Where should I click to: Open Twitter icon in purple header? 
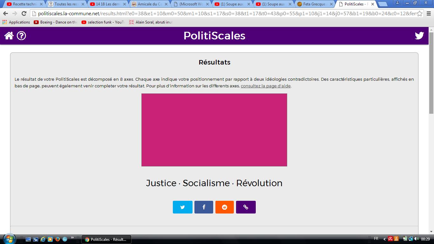[419, 36]
